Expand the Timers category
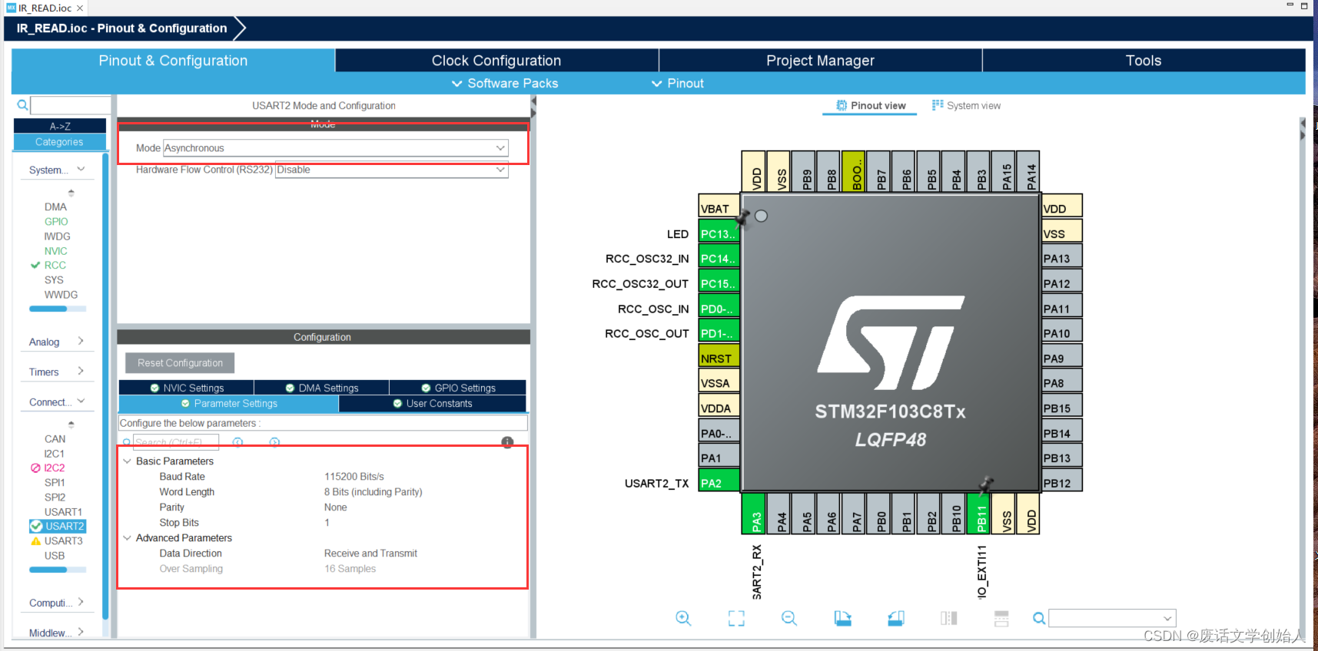The image size is (1318, 651). point(57,372)
